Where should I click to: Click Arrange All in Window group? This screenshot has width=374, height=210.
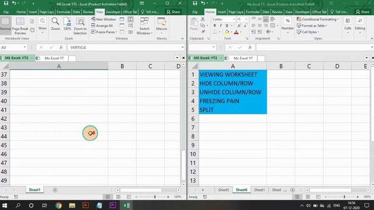click(102, 26)
